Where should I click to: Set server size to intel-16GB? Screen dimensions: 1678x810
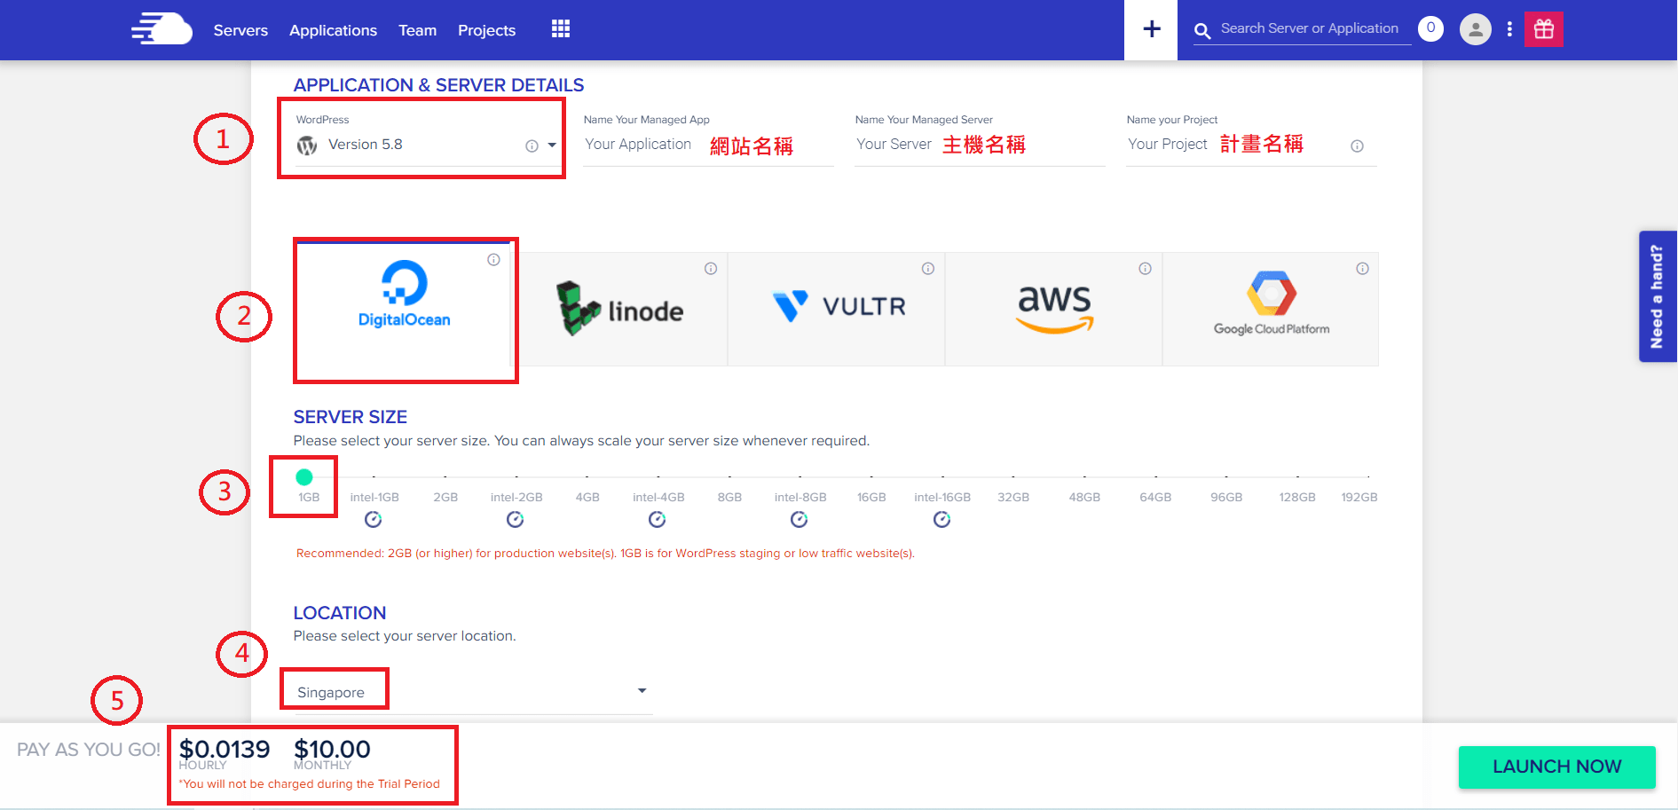942,497
